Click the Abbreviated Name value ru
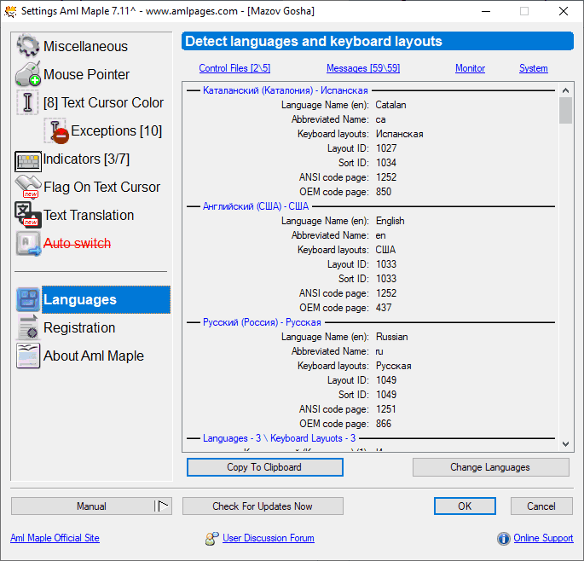The width and height of the screenshot is (584, 561). click(x=379, y=351)
